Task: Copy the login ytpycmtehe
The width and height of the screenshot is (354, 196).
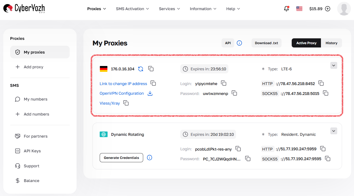Action: (x=224, y=83)
